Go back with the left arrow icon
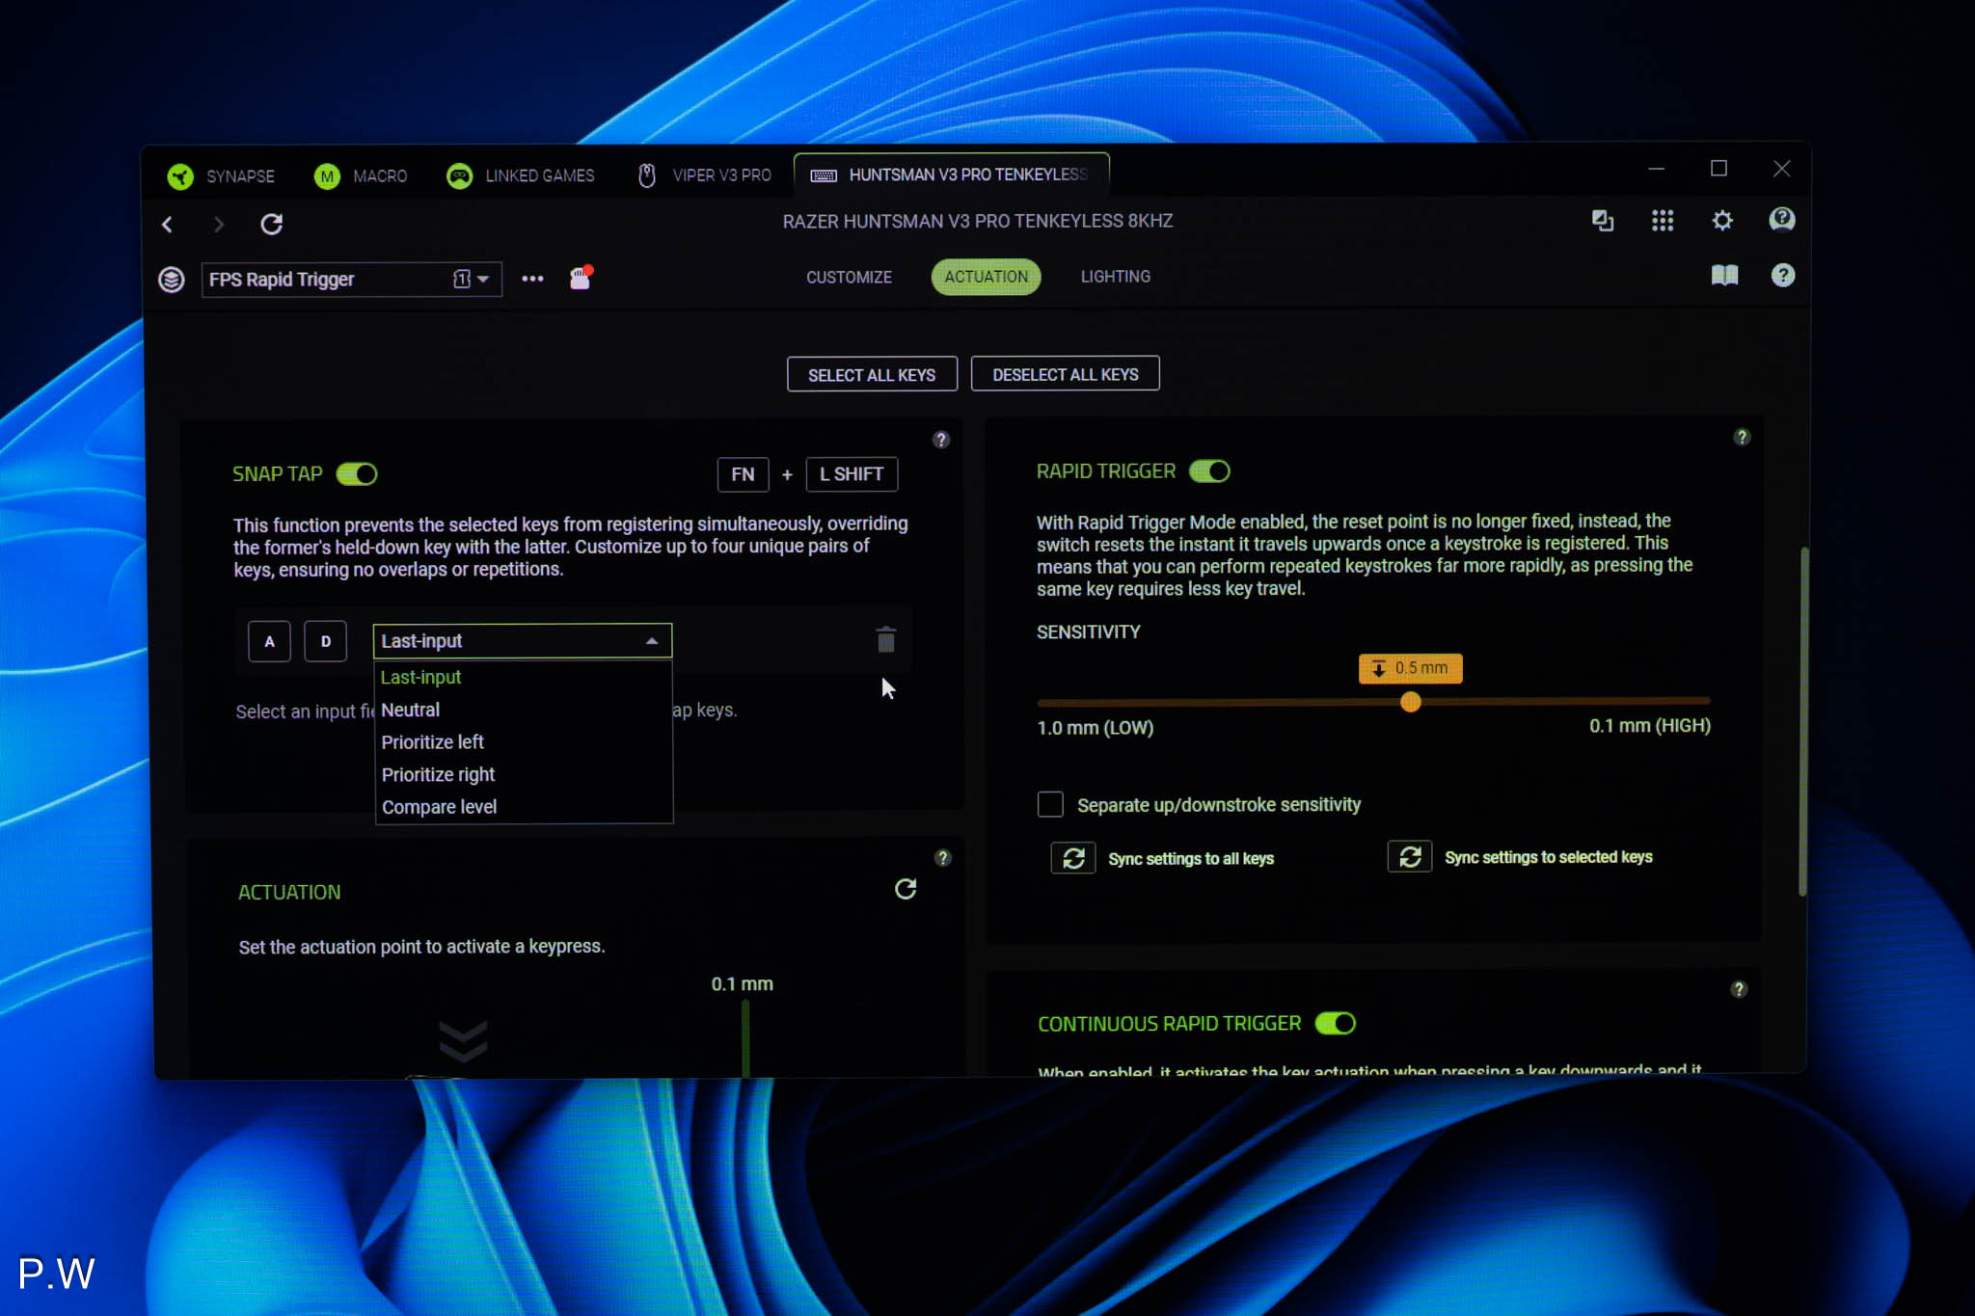This screenshot has height=1316, width=1975. click(x=167, y=225)
